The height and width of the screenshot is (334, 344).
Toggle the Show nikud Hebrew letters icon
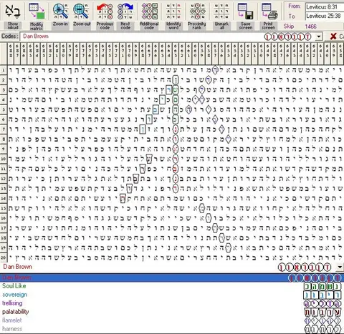13,11
